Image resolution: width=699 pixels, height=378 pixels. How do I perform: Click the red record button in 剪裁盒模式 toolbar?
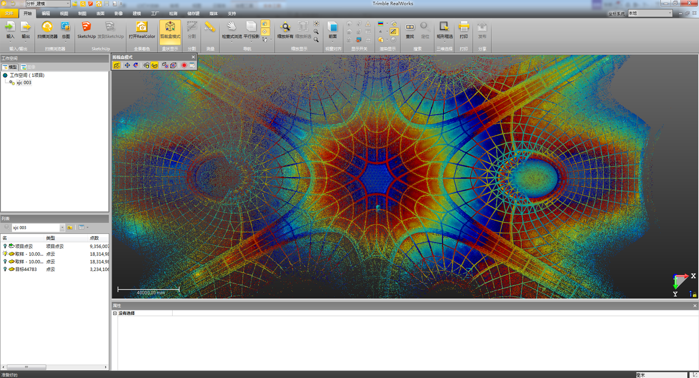pyautogui.click(x=184, y=65)
